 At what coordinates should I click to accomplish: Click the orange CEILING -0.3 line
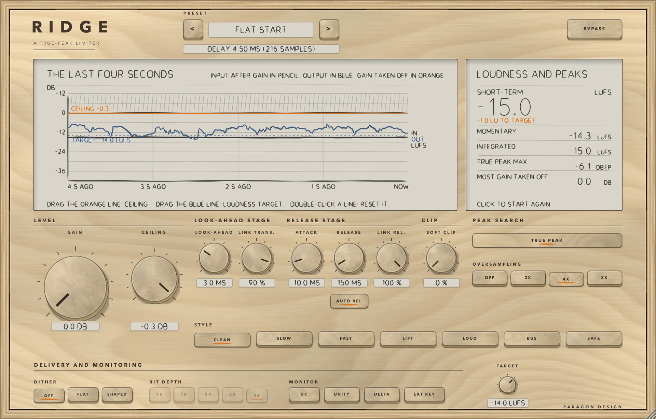click(x=238, y=113)
